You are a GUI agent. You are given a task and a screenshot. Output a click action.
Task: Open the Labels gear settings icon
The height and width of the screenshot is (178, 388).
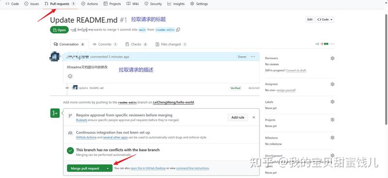(332, 102)
